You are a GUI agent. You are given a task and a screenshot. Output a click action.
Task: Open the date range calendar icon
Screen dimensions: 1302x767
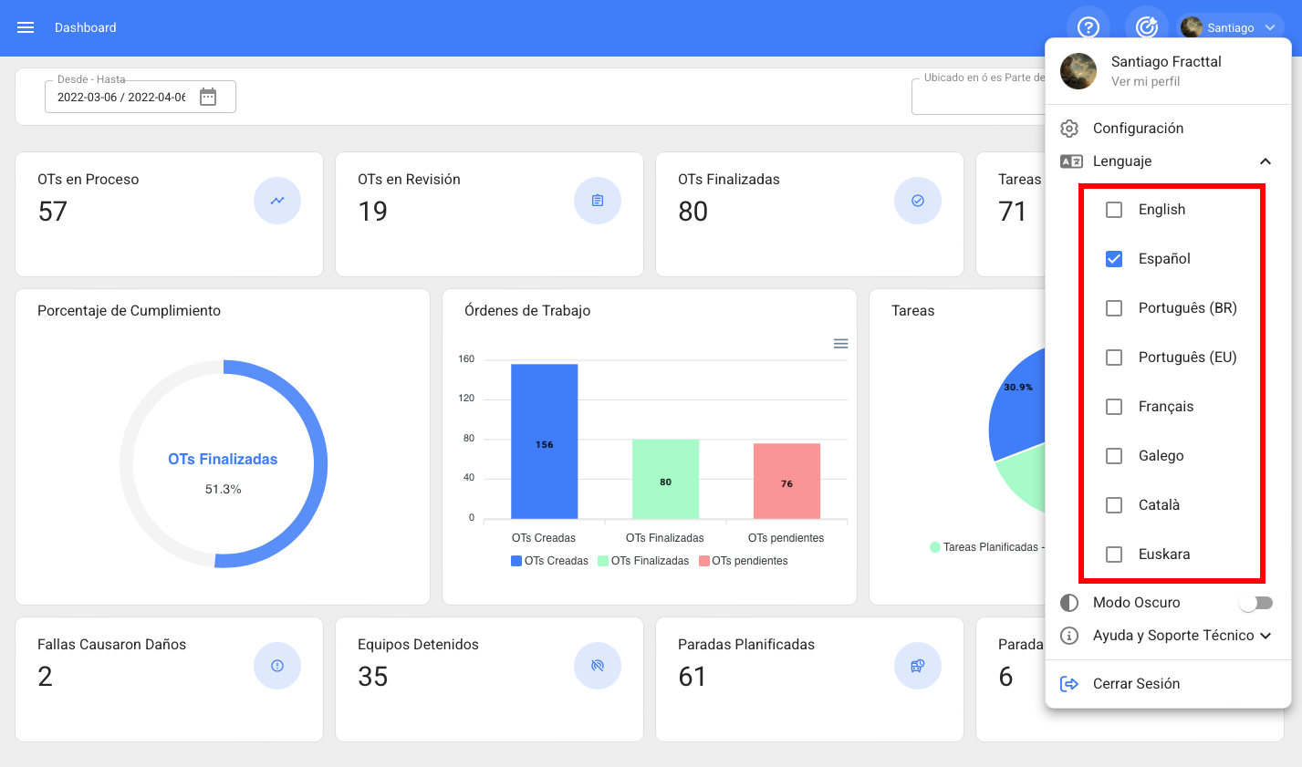208,97
